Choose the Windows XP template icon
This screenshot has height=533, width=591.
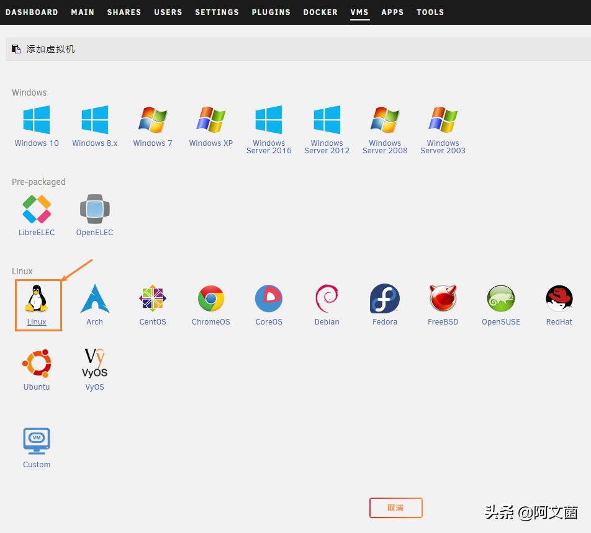click(x=210, y=120)
